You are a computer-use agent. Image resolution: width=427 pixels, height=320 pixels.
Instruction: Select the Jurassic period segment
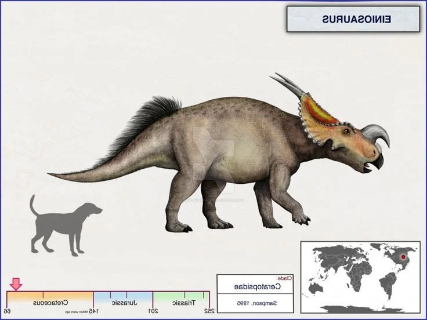pos(124,302)
